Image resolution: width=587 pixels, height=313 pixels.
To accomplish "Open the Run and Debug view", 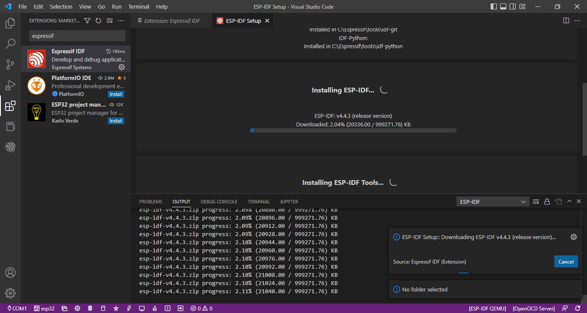I will coord(10,85).
